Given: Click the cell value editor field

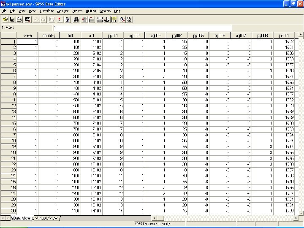Looking at the screenshot, I should (x=141, y=28).
